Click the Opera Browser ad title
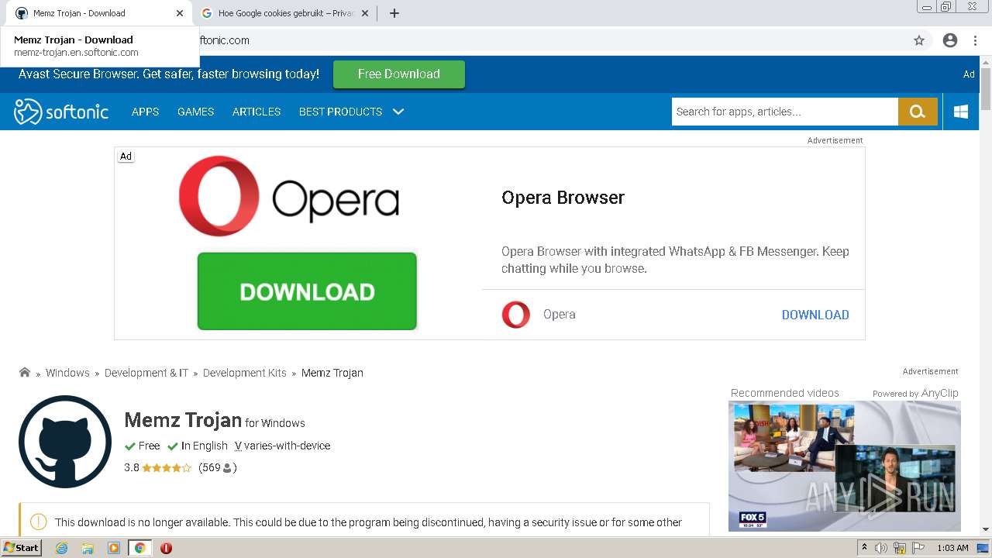992x558 pixels. click(563, 198)
